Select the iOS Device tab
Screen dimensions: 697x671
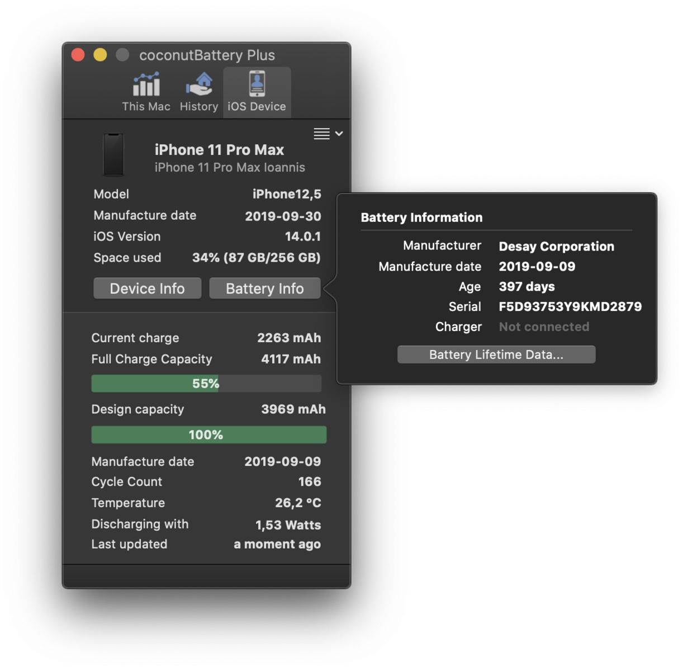click(257, 92)
